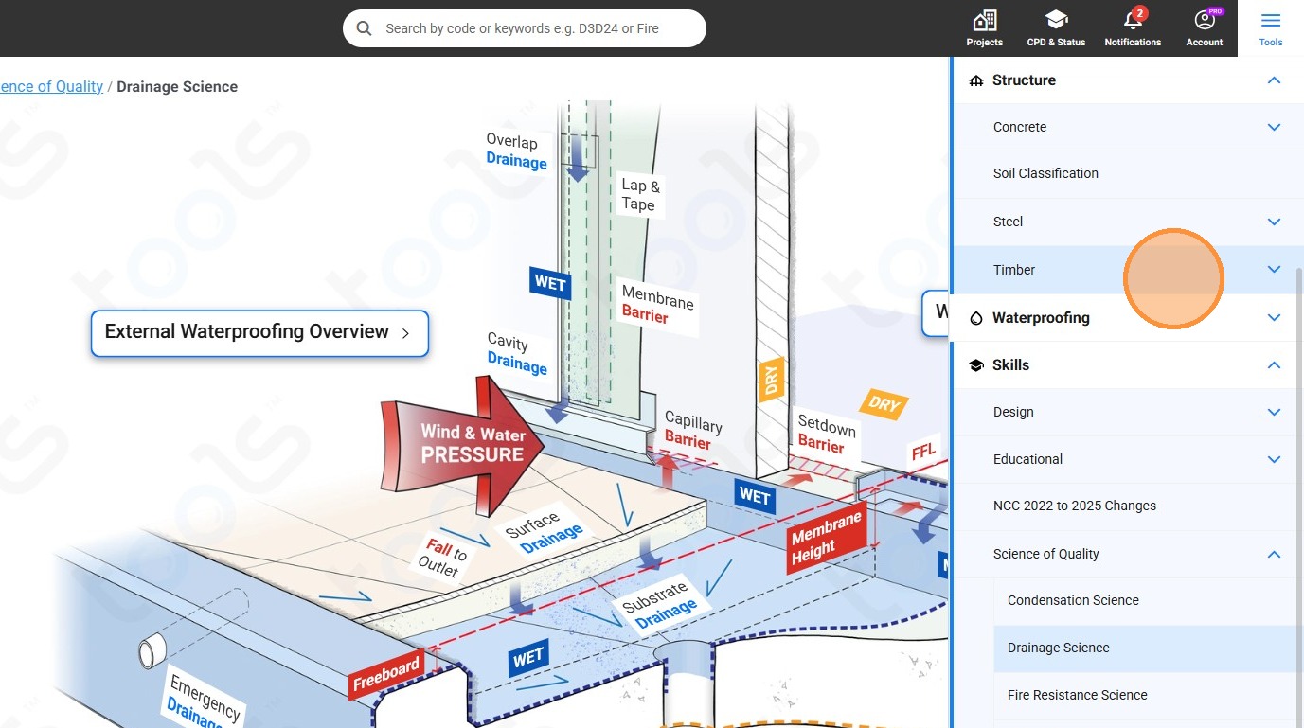Click the Skills graduation cap icon
This screenshot has height=728, width=1304.
(976, 365)
